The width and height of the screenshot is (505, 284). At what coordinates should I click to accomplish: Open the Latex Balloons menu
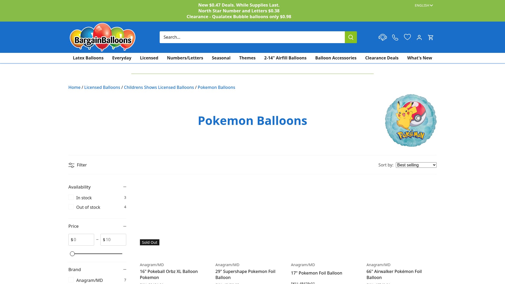[x=88, y=58]
